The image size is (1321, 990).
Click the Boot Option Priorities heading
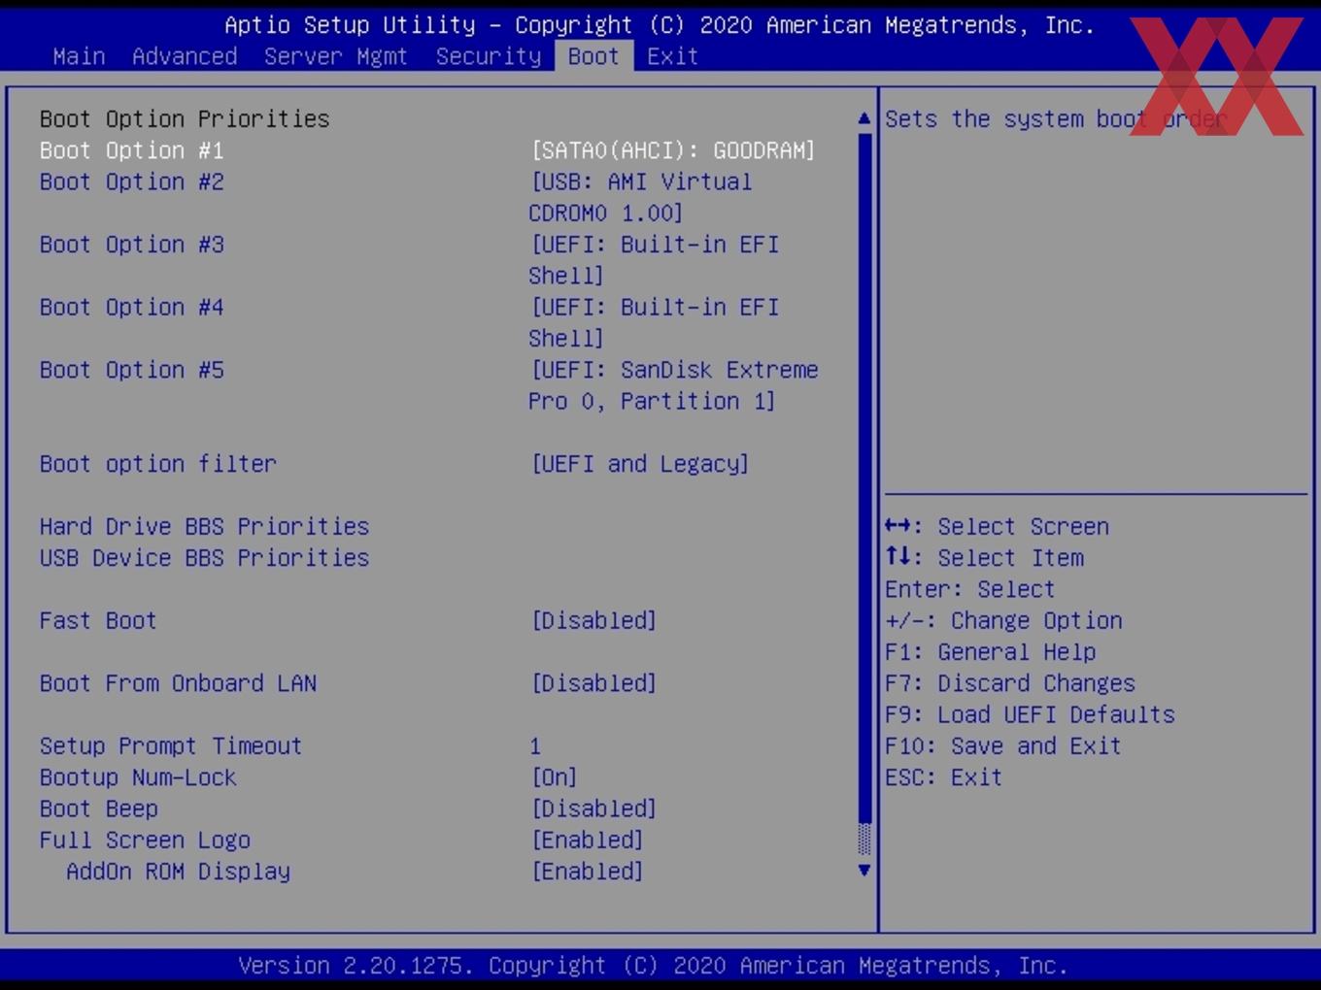(185, 119)
